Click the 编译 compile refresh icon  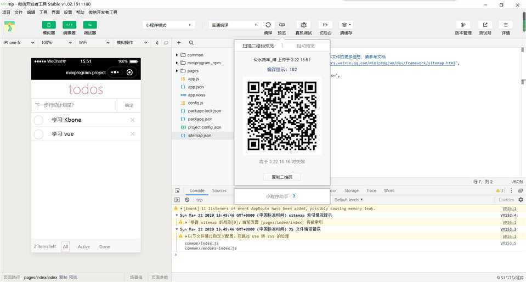[x=268, y=25]
